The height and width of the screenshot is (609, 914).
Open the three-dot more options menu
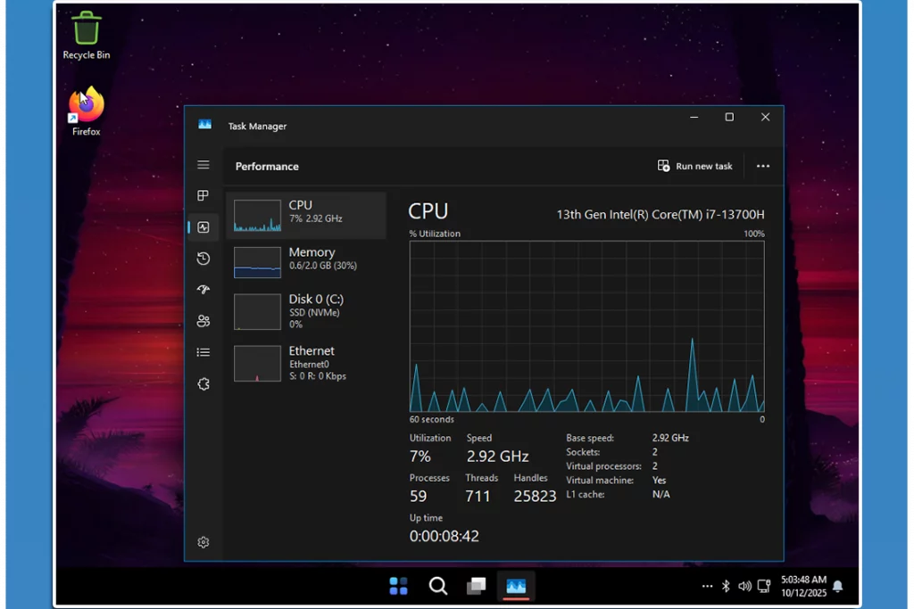[762, 166]
